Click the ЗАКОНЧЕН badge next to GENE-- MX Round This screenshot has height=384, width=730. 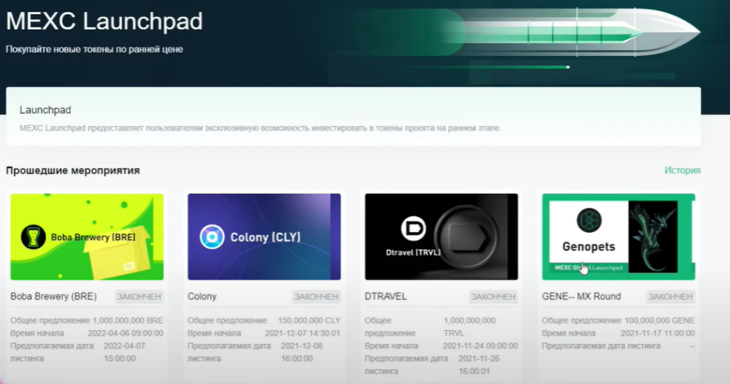point(670,297)
